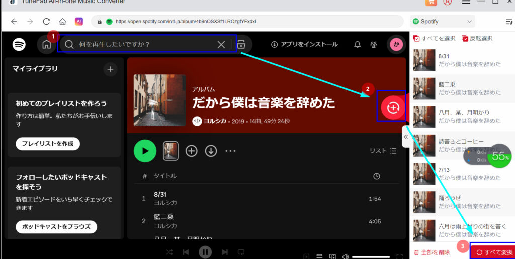Click the AI assistant icon in toolbar

click(x=79, y=22)
